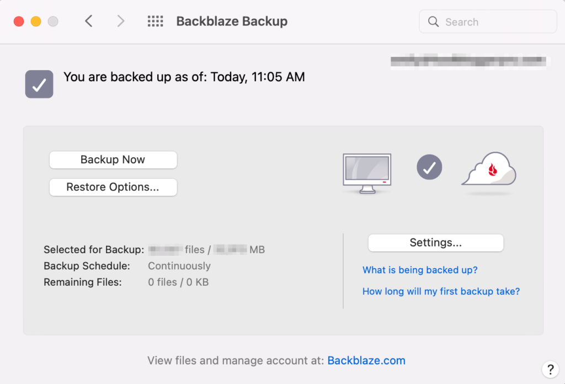Click the round checkmark between monitor and cloud
Image resolution: width=565 pixels, height=384 pixels.
tap(429, 167)
